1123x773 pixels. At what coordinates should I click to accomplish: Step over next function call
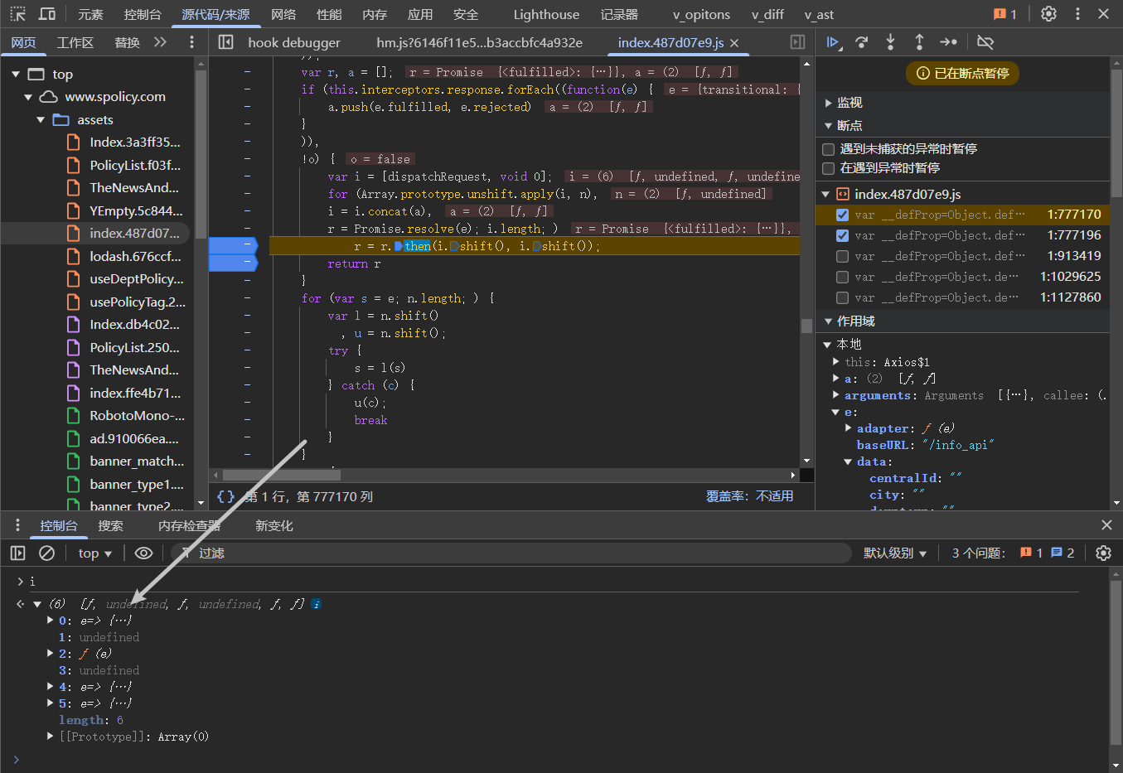pos(862,42)
